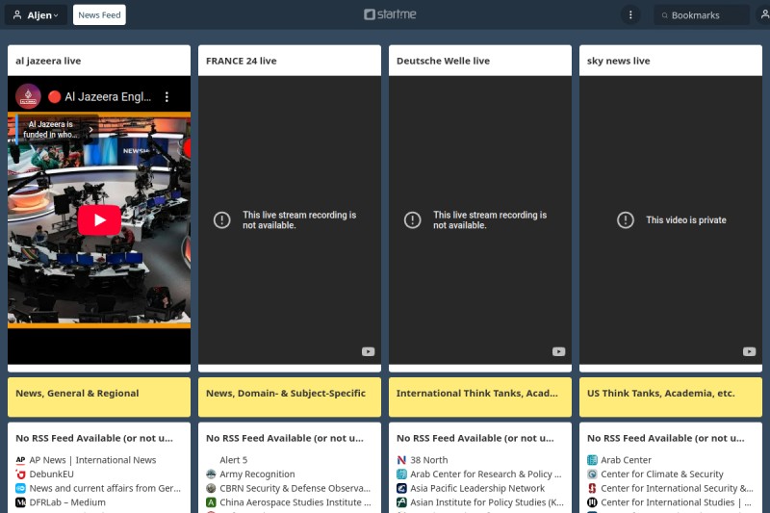This screenshot has width=770, height=513.
Task: Open Center for Climate & Security link
Action: 662,475
